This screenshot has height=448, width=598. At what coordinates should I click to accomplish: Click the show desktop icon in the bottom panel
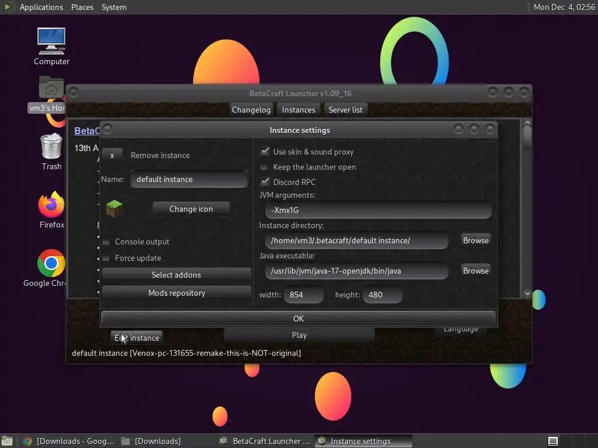coord(7,441)
